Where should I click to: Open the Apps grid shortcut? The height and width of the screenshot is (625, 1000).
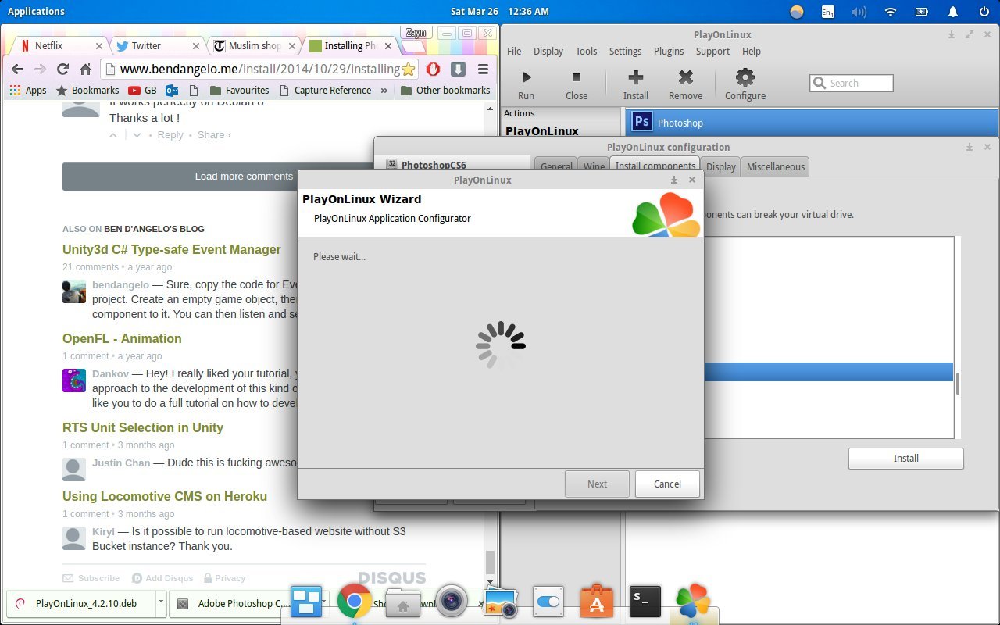(x=28, y=91)
